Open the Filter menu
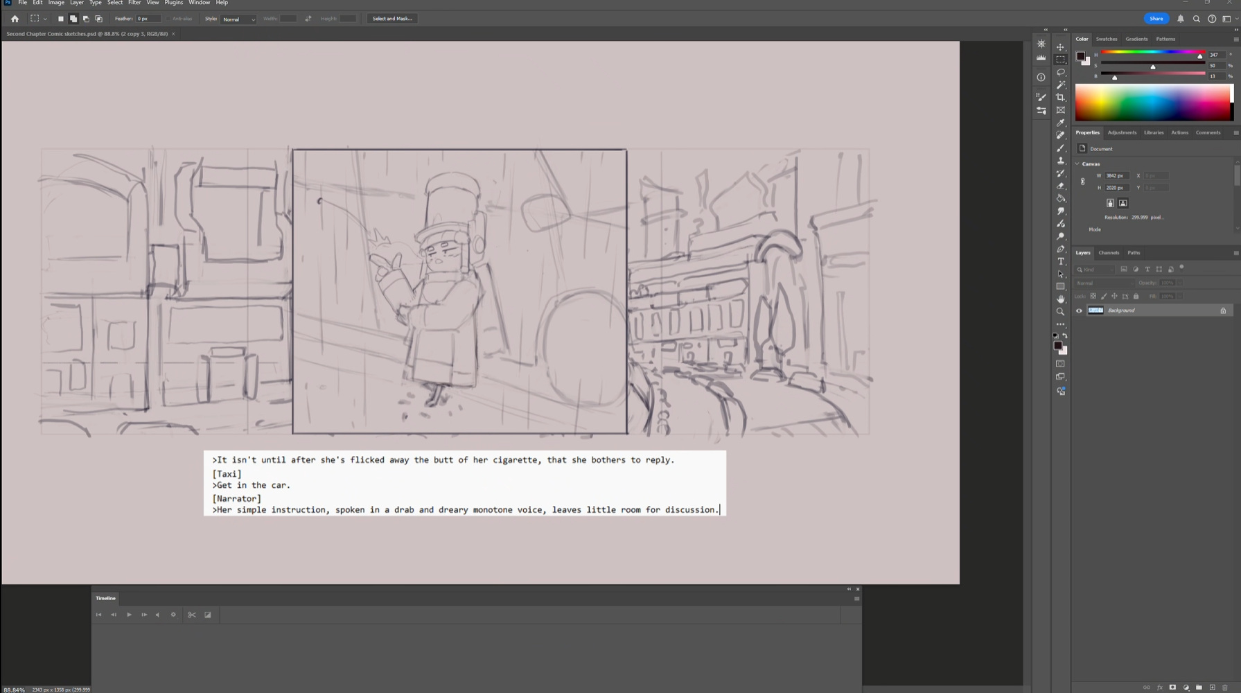1241x693 pixels. 134,3
